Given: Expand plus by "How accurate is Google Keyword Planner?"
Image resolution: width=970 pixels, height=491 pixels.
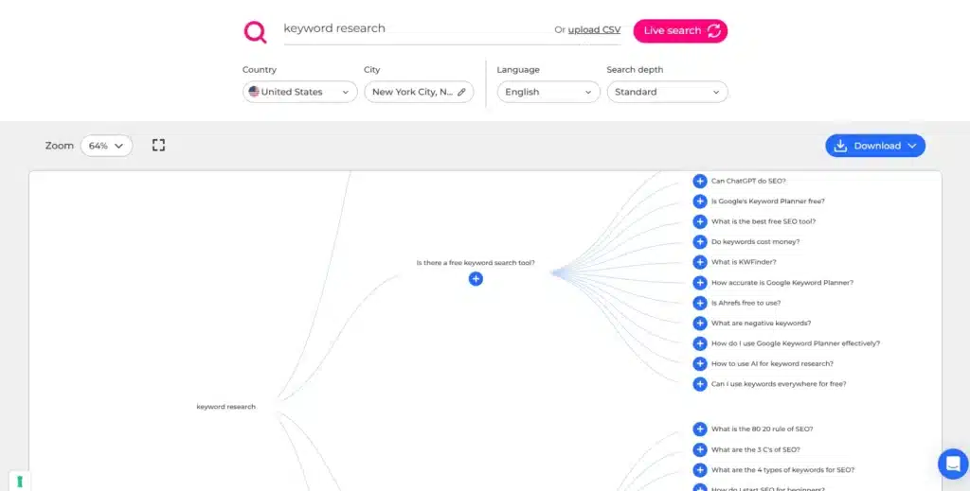Looking at the screenshot, I should click(700, 283).
